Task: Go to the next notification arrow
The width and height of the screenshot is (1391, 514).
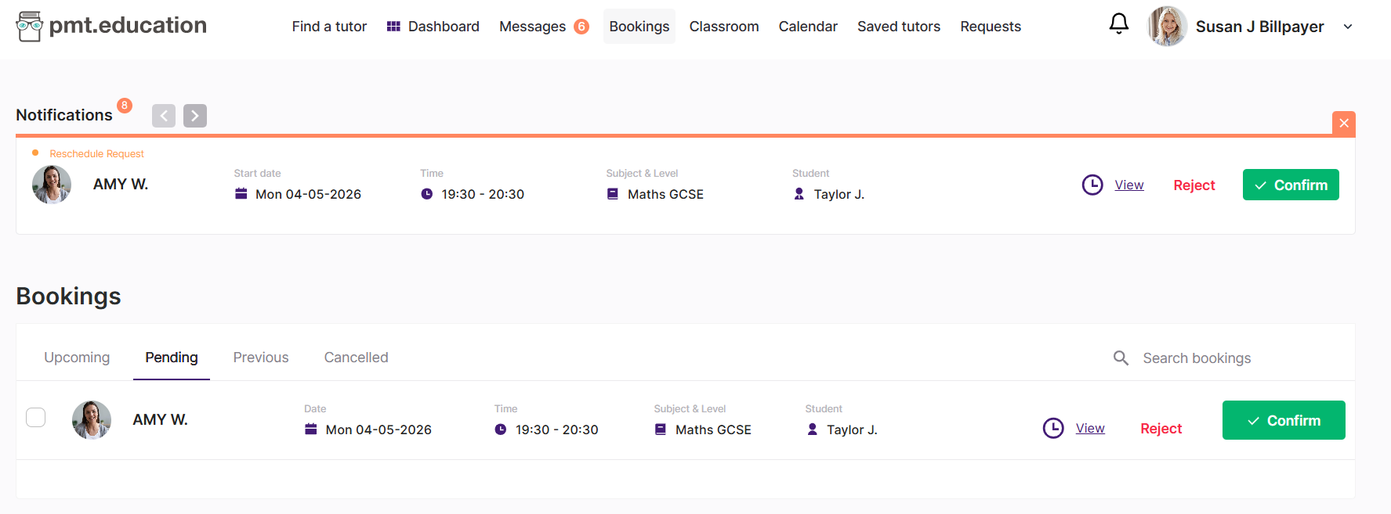Action: (x=195, y=116)
